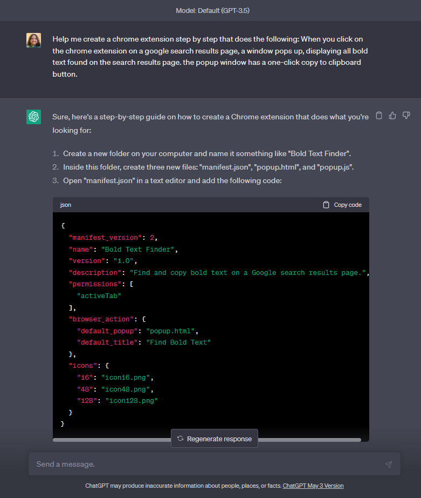The width and height of the screenshot is (421, 498).
Task: Focus the Send a message input box
Action: coord(205,465)
